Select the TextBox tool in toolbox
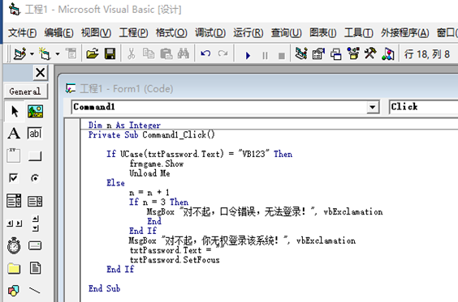 pos(35,134)
